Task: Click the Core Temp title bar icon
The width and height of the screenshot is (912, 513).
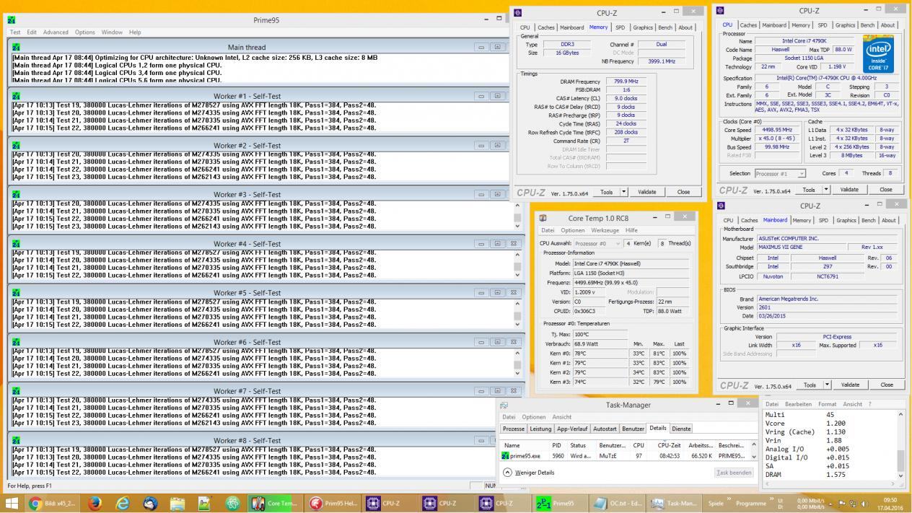Action: click(543, 218)
